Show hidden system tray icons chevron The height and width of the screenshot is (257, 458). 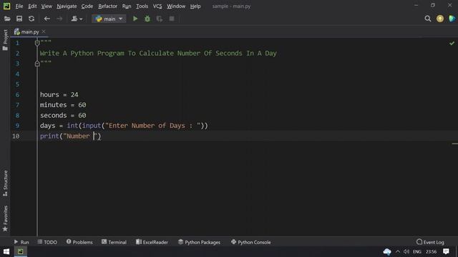(398, 252)
